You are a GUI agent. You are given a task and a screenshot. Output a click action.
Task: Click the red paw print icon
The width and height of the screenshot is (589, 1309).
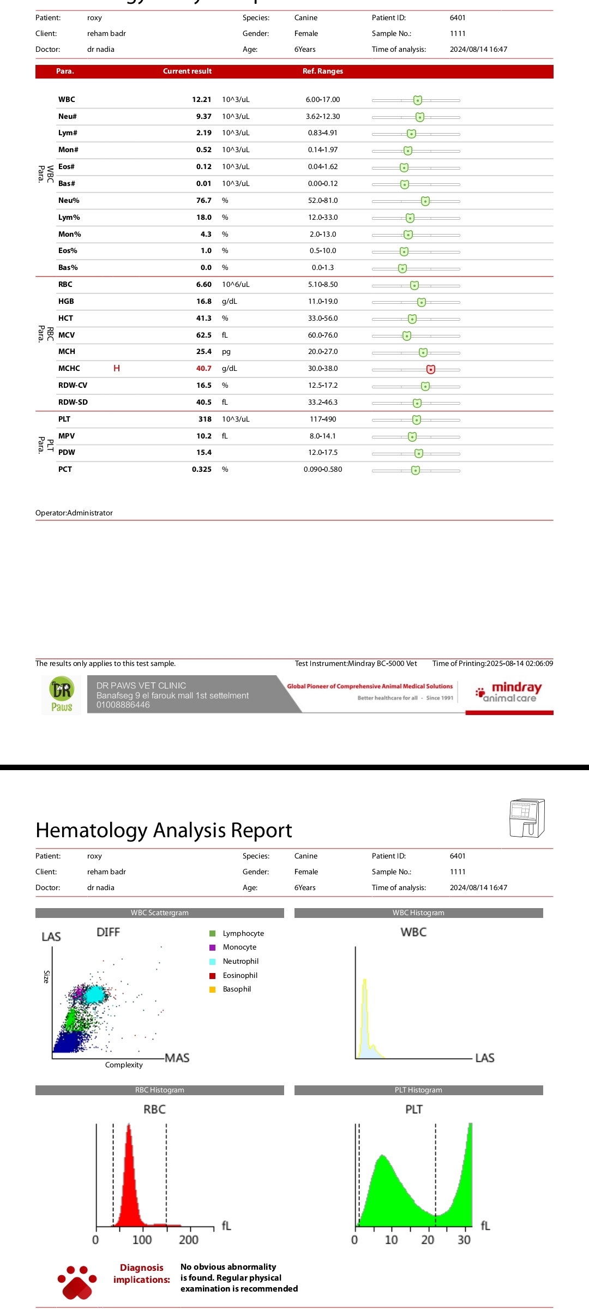[77, 1283]
